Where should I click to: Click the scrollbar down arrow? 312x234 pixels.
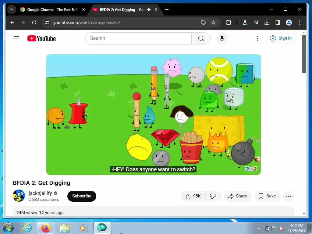pos(304,214)
